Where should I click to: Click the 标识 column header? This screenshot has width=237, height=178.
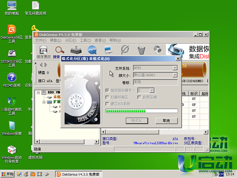tap(194, 93)
